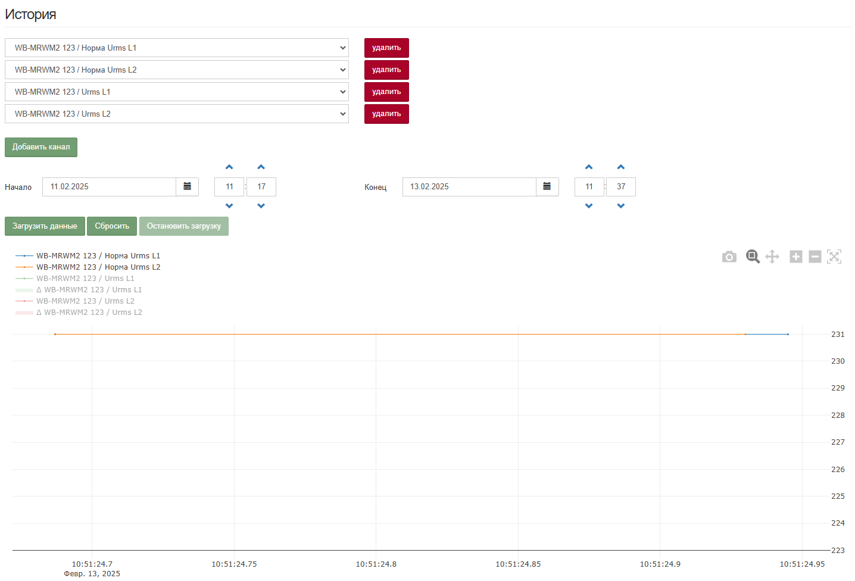Image resolution: width=855 pixels, height=581 pixels.
Task: Click the Конец label
Action: click(x=376, y=188)
